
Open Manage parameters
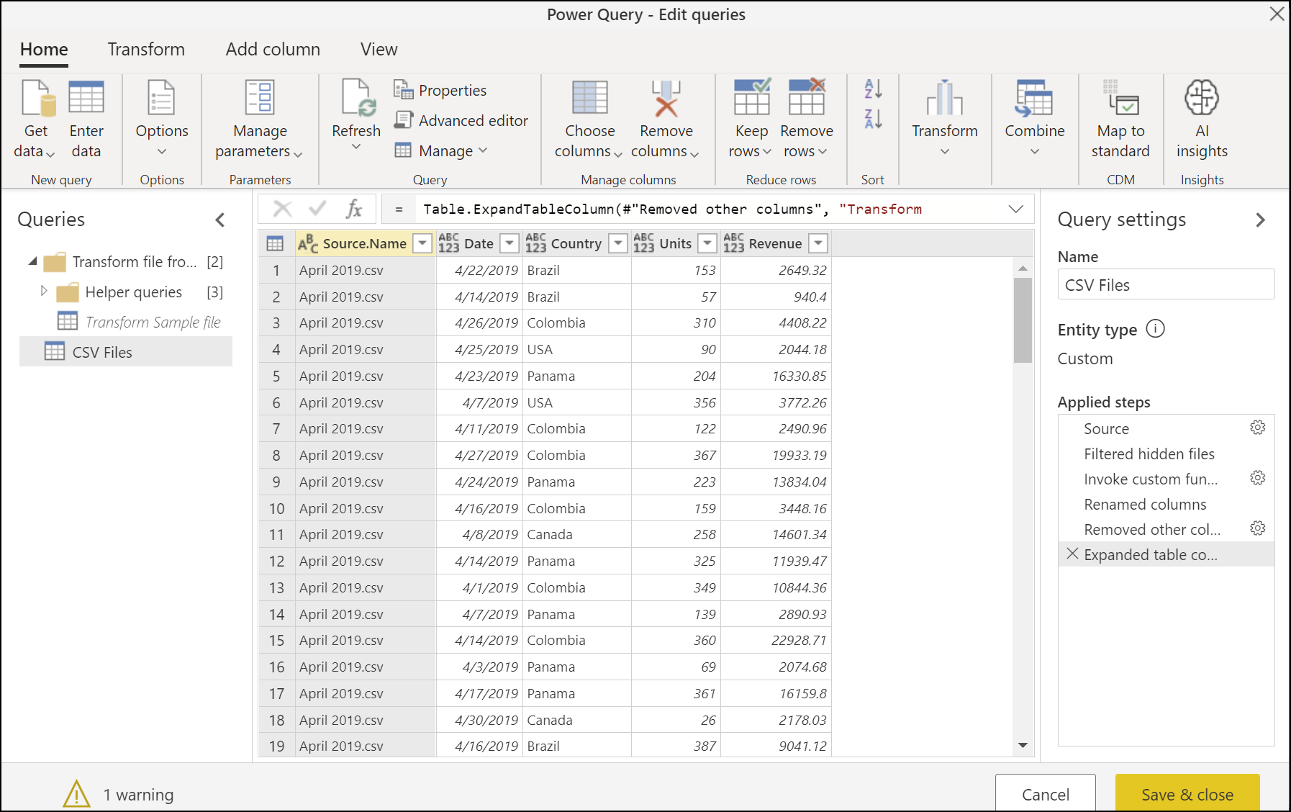pyautogui.click(x=260, y=119)
